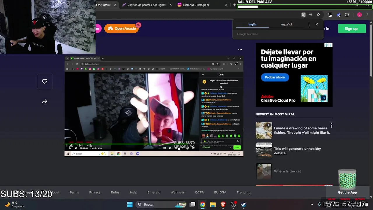Open Google Chrome from the taskbar
Screen dimensions: 373x210
point(203,204)
